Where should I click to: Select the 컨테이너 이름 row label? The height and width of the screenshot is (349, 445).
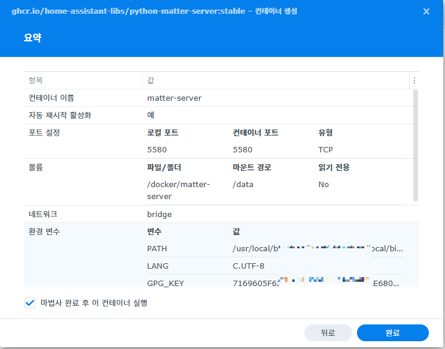[52, 98]
